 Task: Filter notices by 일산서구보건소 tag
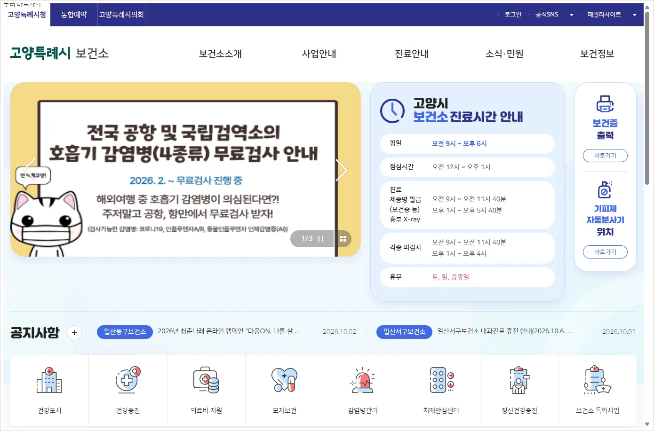404,332
